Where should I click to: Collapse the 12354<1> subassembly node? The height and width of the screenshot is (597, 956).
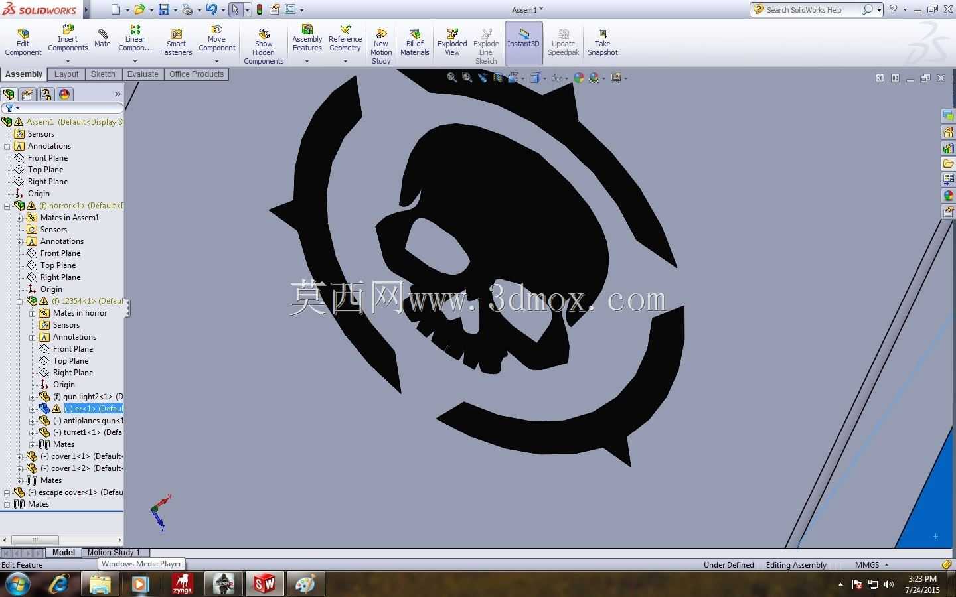tap(20, 301)
